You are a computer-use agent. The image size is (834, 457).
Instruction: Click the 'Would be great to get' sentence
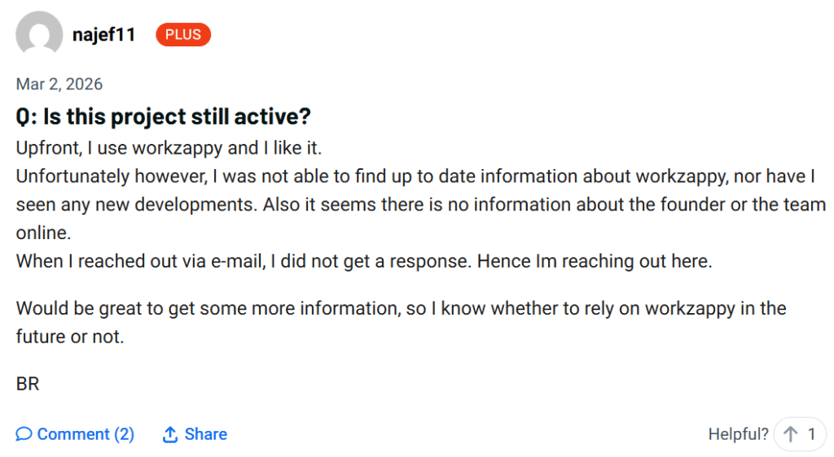click(401, 308)
